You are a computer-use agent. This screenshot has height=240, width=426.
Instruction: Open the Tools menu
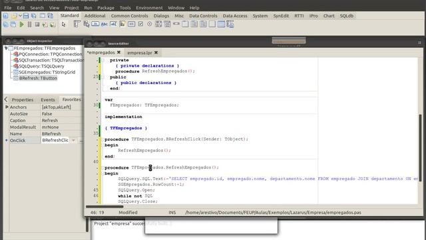pyautogui.click(x=125, y=7)
